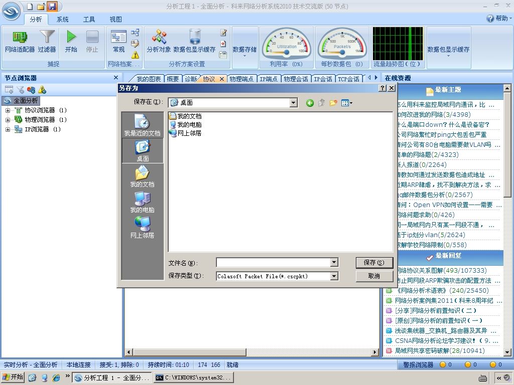The width and height of the screenshot is (514, 385).
Task: Open the 网络适配器 network adapter tool
Action: pos(20,42)
